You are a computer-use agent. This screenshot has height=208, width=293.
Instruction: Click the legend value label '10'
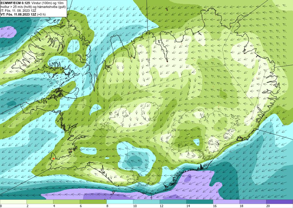click(135, 206)
